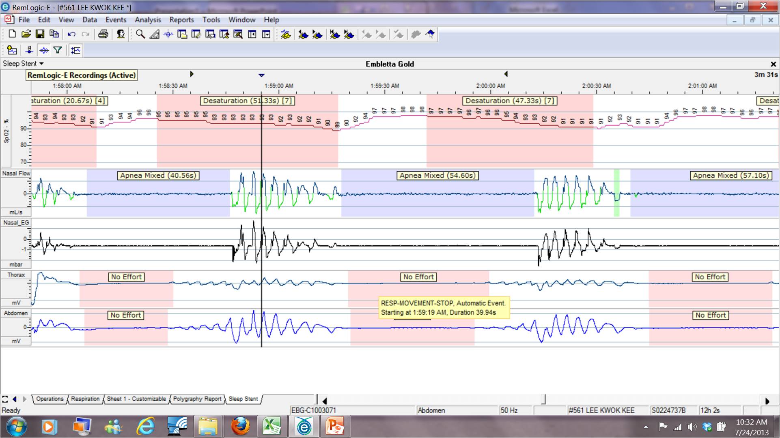Show hidden system tray icons arrow
Screen dimensions: 780x438
[646, 427]
